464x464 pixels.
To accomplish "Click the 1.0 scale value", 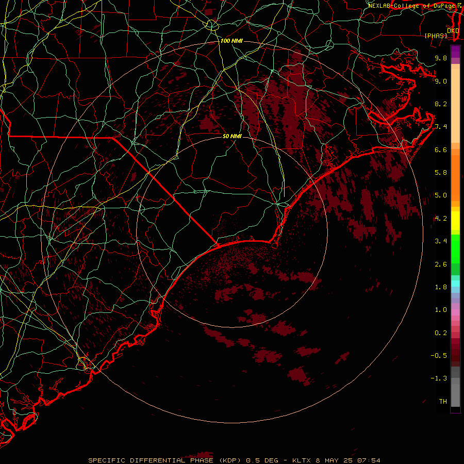I will [x=441, y=310].
